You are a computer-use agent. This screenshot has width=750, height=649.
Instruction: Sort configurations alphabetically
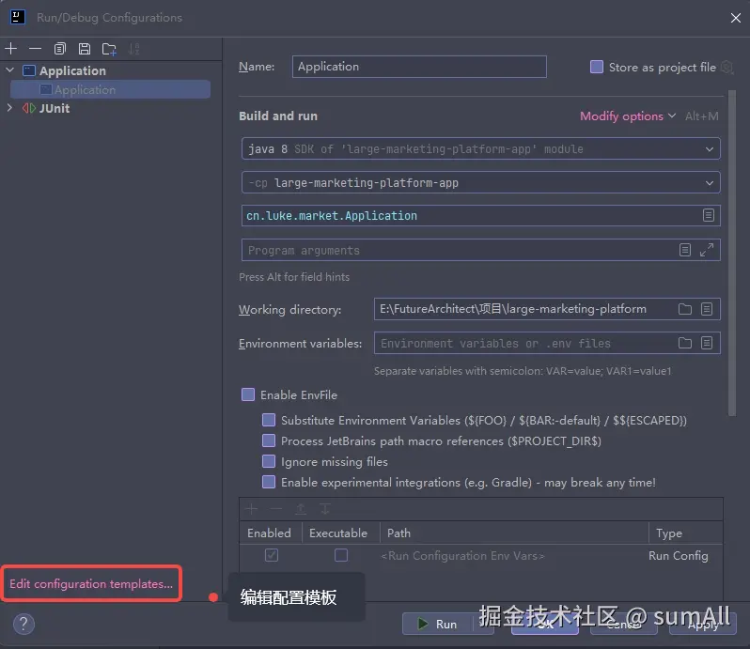point(133,49)
